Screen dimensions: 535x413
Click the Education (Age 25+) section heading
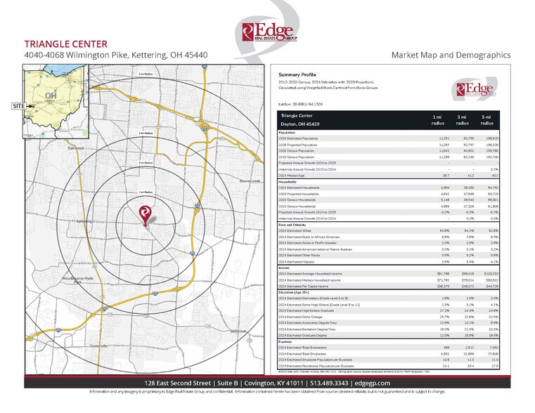tap(295, 293)
